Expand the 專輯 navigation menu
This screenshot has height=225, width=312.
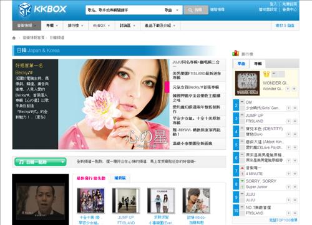52,26
